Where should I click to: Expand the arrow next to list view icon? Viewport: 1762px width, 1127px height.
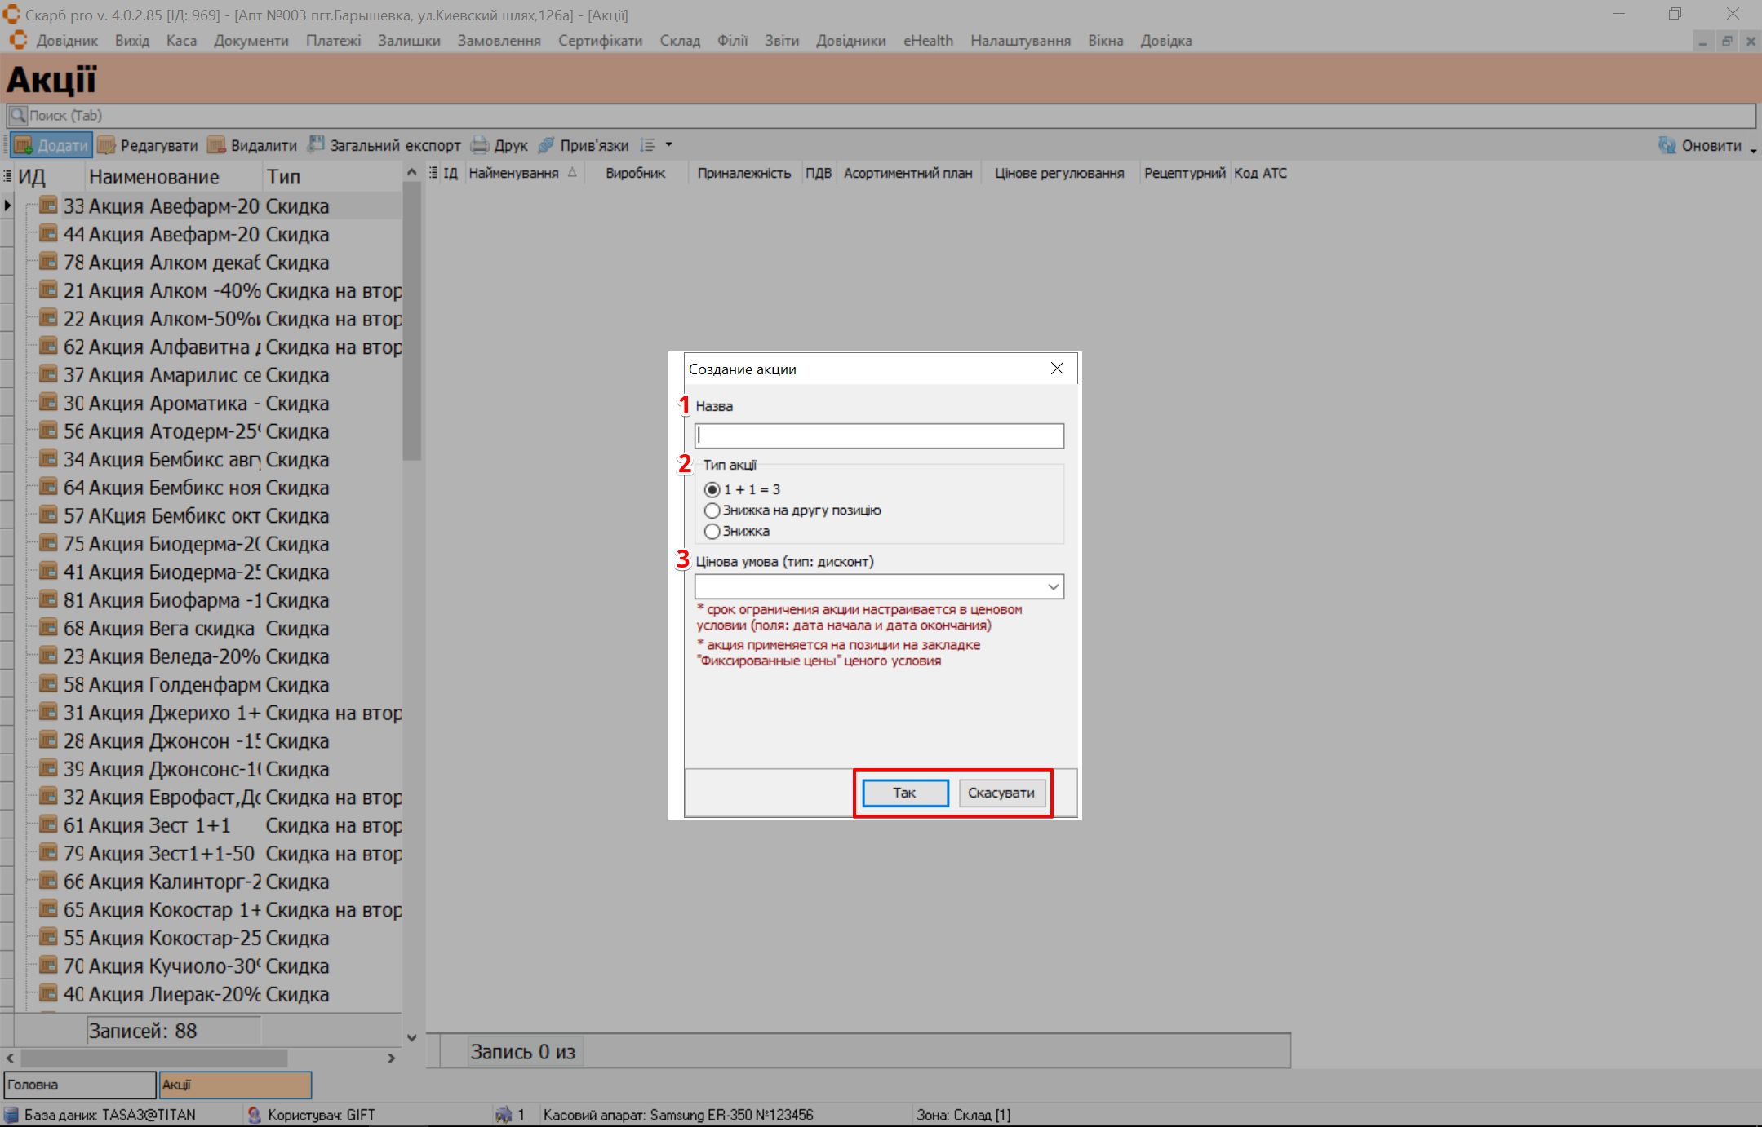669,145
